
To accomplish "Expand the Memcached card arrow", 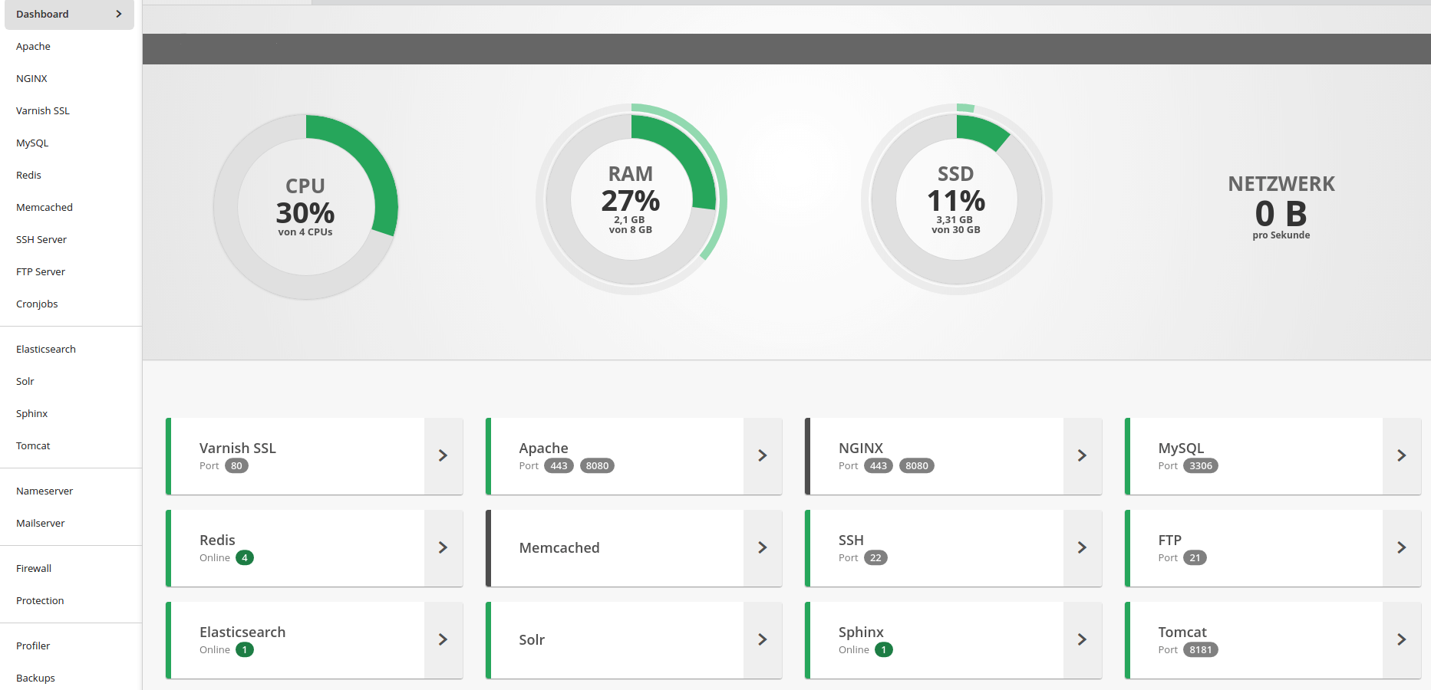I will click(763, 547).
